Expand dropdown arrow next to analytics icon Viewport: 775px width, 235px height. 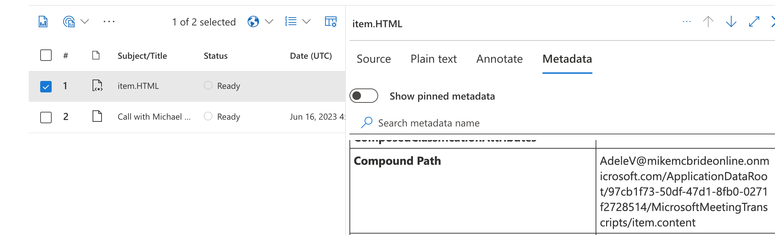(85, 22)
